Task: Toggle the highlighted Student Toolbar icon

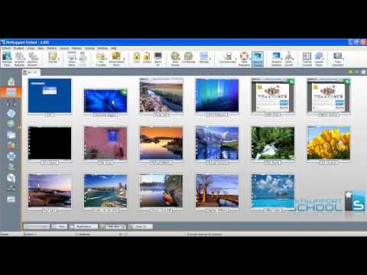Action: pyautogui.click(x=258, y=59)
